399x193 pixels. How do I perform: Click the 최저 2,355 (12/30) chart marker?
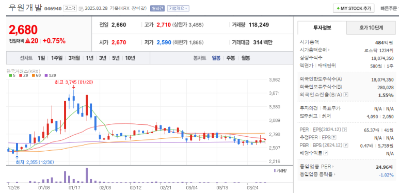coord(35,162)
